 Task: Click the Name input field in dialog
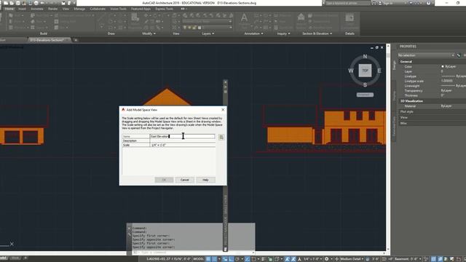point(183,136)
